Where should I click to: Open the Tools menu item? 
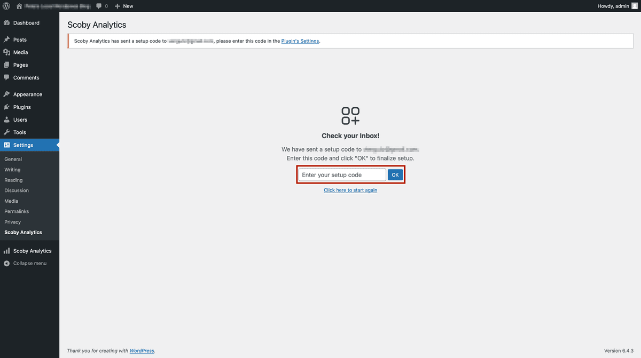tap(29, 132)
